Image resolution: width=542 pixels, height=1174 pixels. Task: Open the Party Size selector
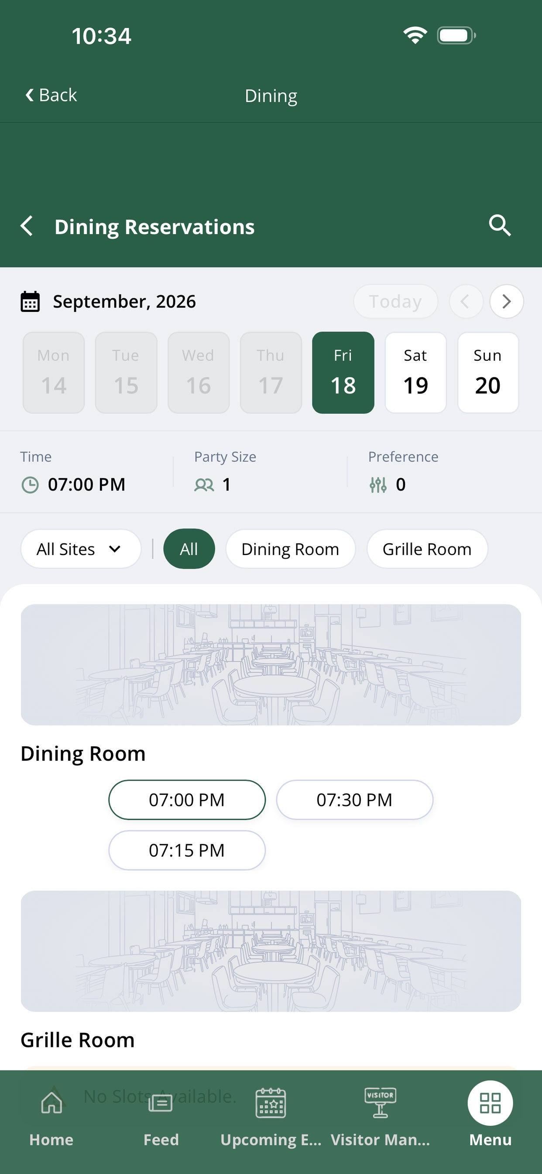point(213,484)
